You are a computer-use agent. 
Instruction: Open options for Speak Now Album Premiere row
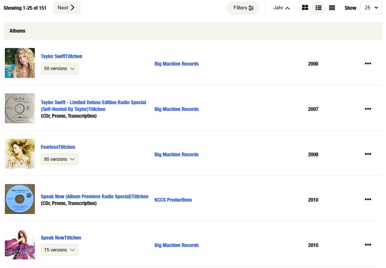pos(368,199)
